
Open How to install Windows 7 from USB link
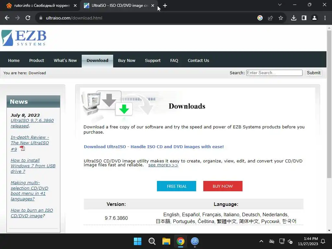click(x=33, y=166)
